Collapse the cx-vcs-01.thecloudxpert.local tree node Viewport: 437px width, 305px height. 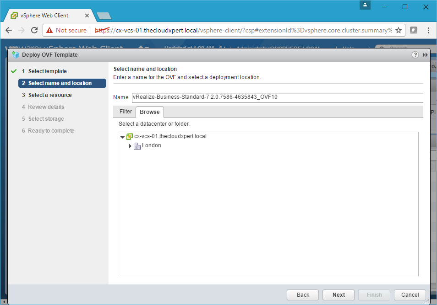pyautogui.click(x=122, y=137)
